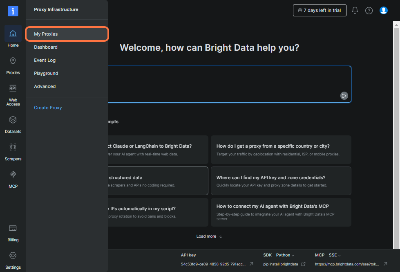Open the Settings gear icon
Image resolution: width=400 pixels, height=272 pixels.
click(x=13, y=255)
